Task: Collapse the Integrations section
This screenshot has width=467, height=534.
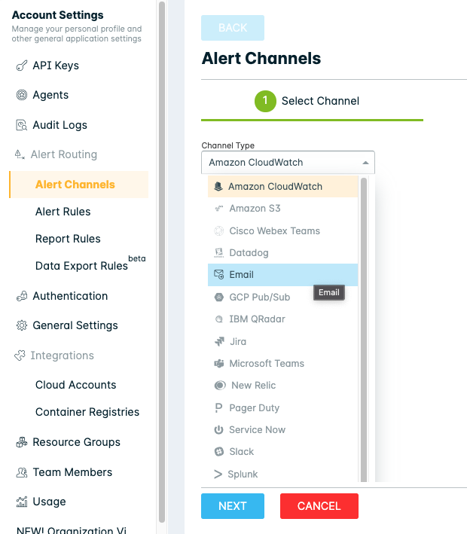Action: [62, 355]
